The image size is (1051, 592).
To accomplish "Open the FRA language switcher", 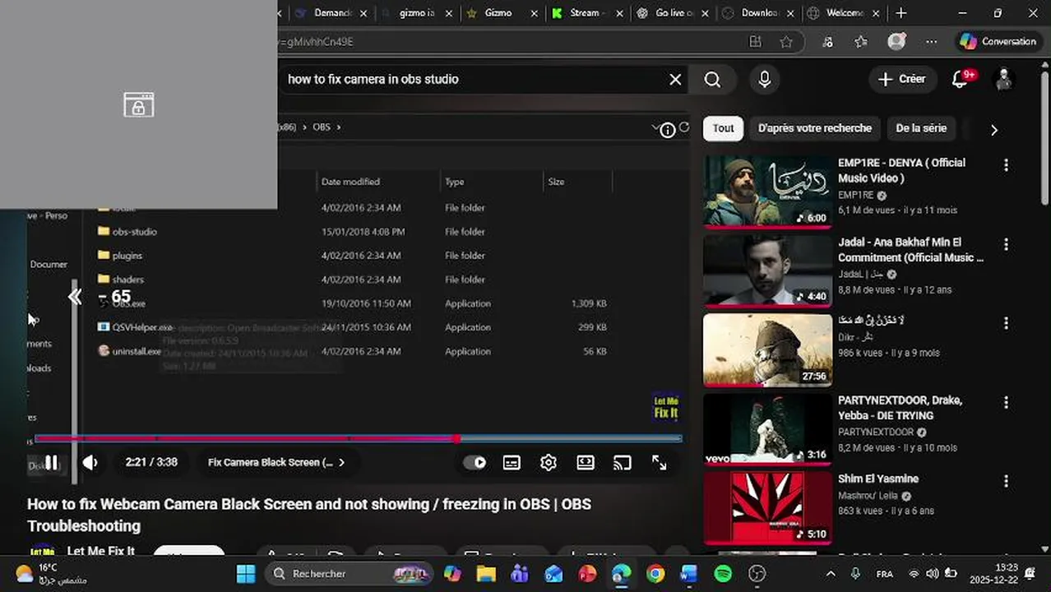I will tap(885, 574).
